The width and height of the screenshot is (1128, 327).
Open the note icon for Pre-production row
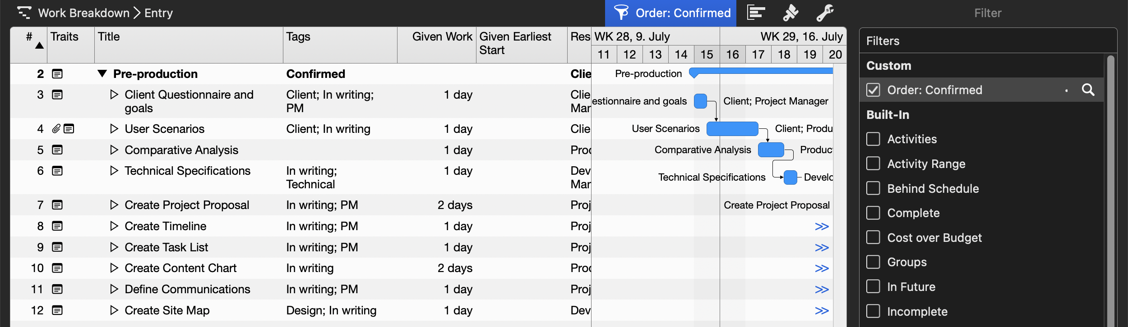[57, 74]
